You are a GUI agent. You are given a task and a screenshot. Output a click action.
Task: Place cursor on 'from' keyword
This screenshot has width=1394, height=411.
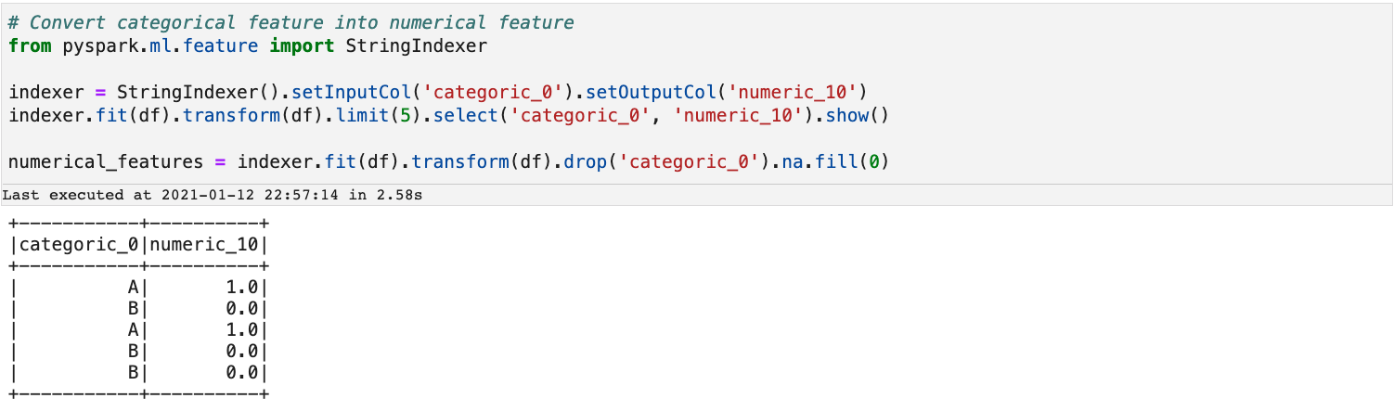(x=30, y=45)
